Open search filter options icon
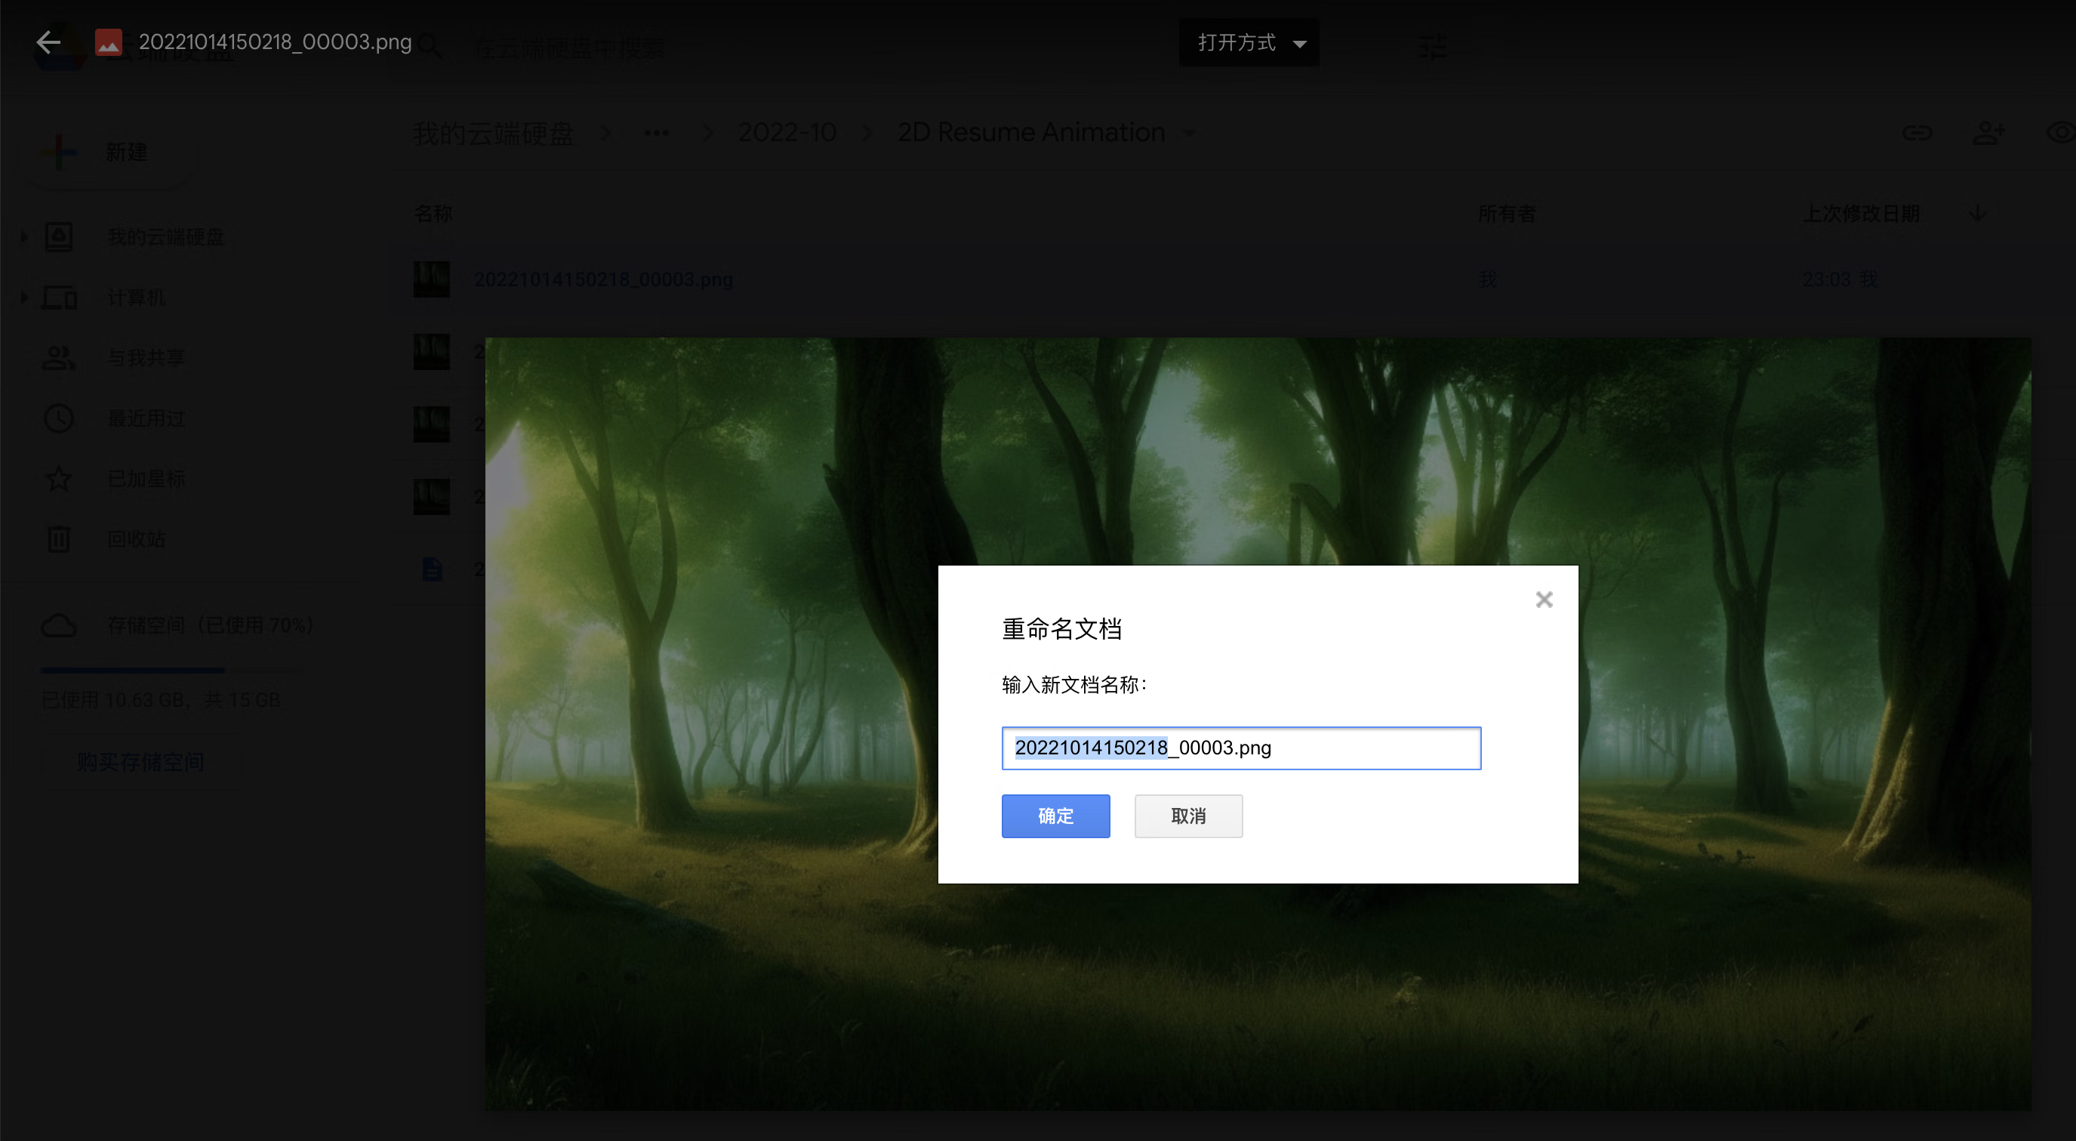Image resolution: width=2076 pixels, height=1141 pixels. pyautogui.click(x=1432, y=47)
